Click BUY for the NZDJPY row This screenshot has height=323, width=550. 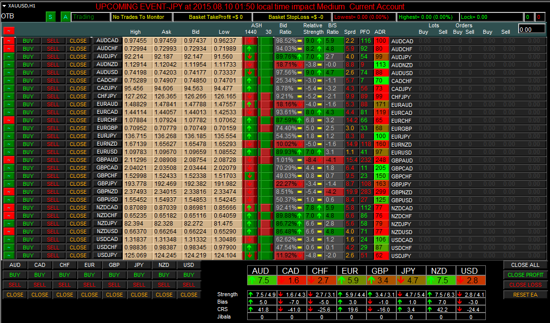28,224
